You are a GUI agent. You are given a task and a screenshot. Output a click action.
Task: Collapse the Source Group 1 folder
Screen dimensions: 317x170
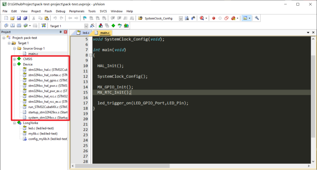[x=15, y=49]
